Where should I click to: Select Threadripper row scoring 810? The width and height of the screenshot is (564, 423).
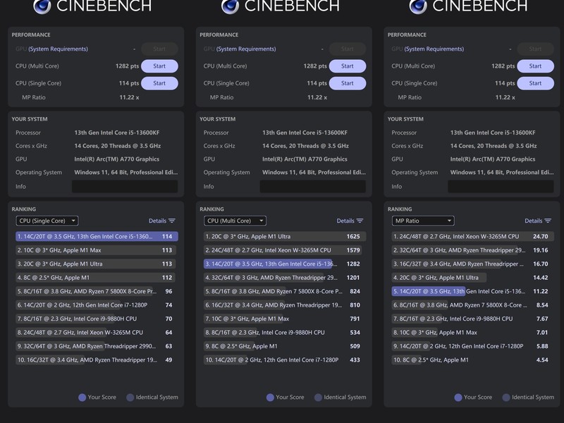pos(285,305)
